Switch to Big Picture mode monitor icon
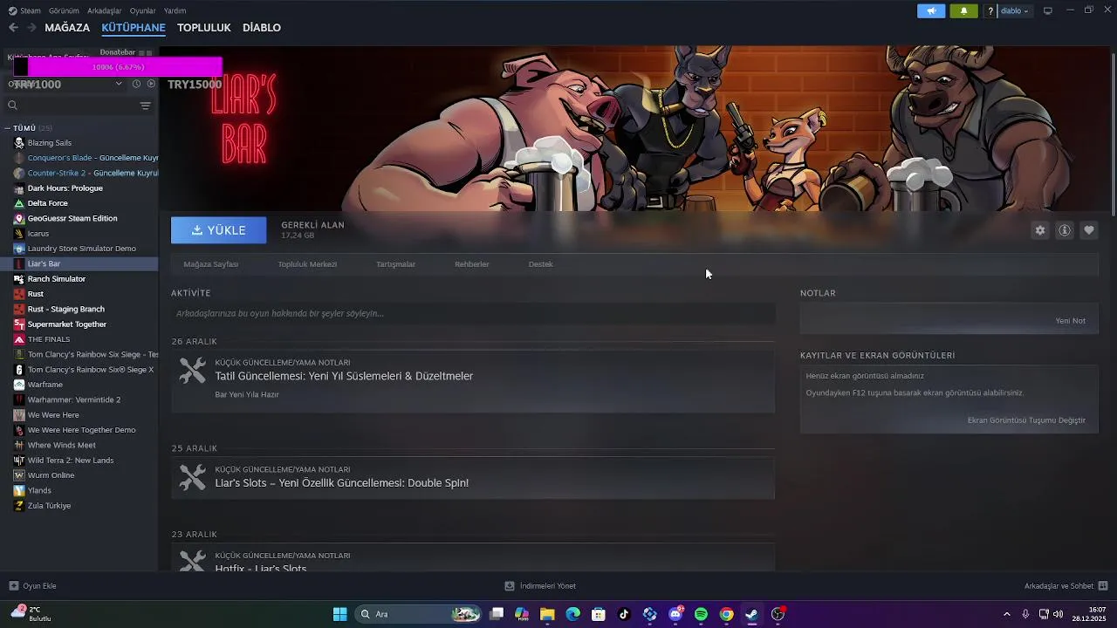Image resolution: width=1117 pixels, height=628 pixels. click(x=1048, y=10)
